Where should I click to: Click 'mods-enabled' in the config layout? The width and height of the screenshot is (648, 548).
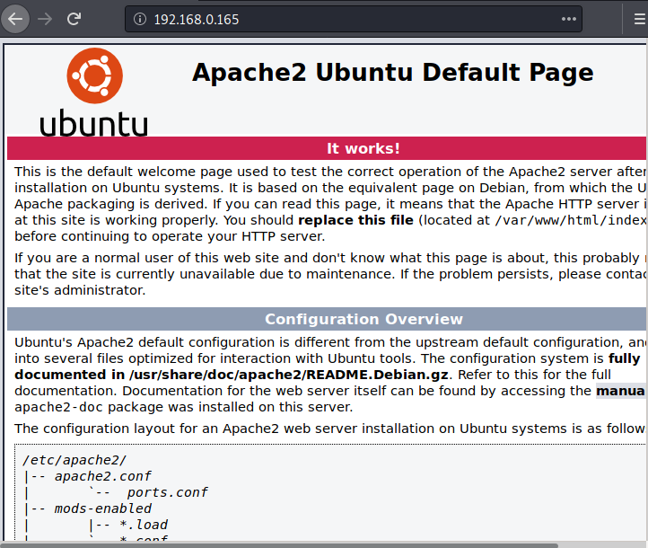pyautogui.click(x=103, y=508)
